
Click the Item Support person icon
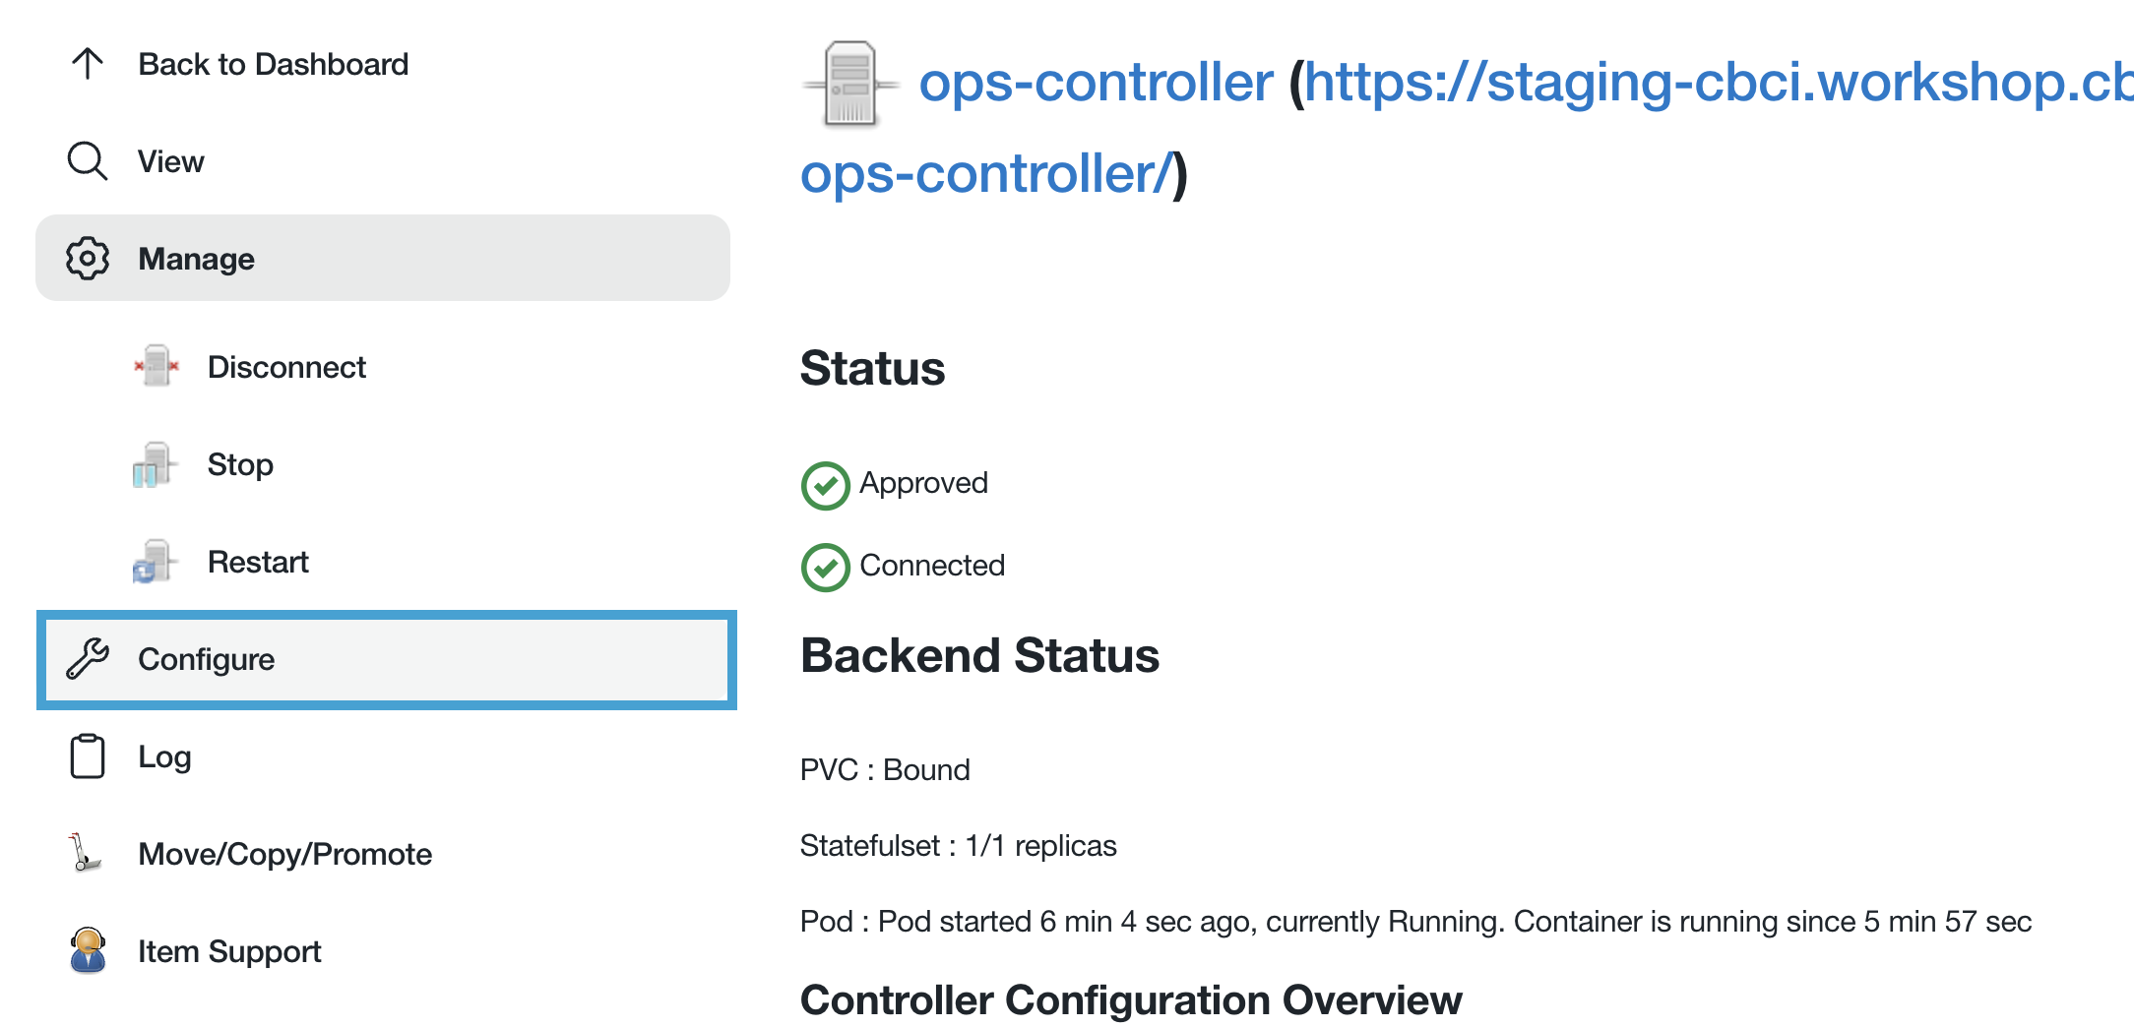[90, 951]
